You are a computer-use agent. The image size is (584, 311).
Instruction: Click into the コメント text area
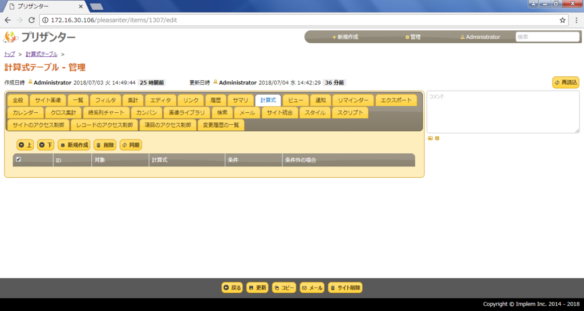pyautogui.click(x=503, y=112)
